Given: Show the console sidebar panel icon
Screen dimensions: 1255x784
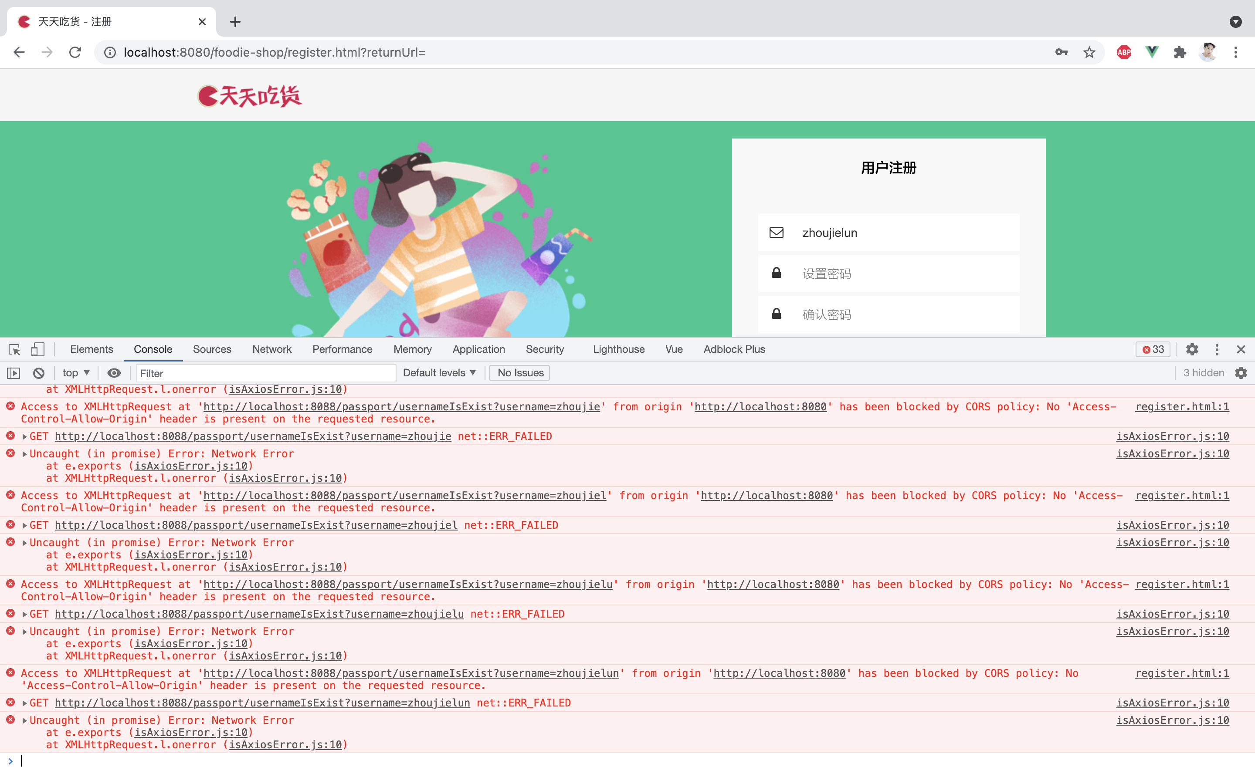Looking at the screenshot, I should click(14, 373).
